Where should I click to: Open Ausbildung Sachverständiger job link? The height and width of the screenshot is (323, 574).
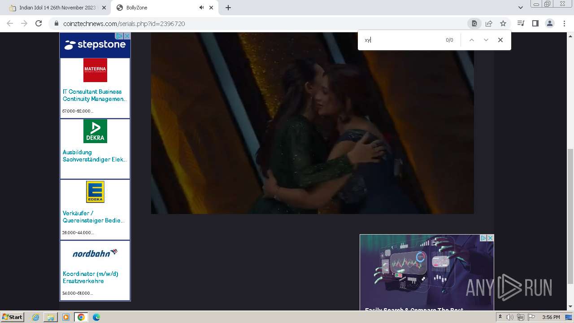95,156
